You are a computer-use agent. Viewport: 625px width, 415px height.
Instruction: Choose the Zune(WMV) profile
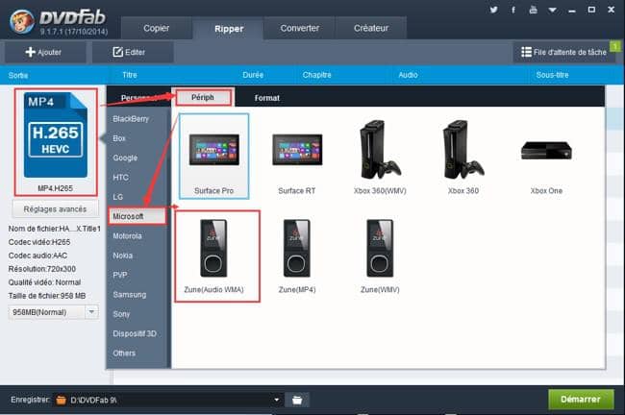click(x=380, y=256)
